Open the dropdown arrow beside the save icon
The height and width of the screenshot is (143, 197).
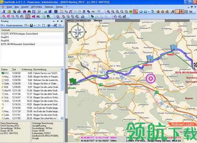coord(34,25)
